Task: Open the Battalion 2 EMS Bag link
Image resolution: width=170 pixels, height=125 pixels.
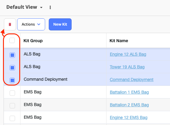Action: pos(129,105)
